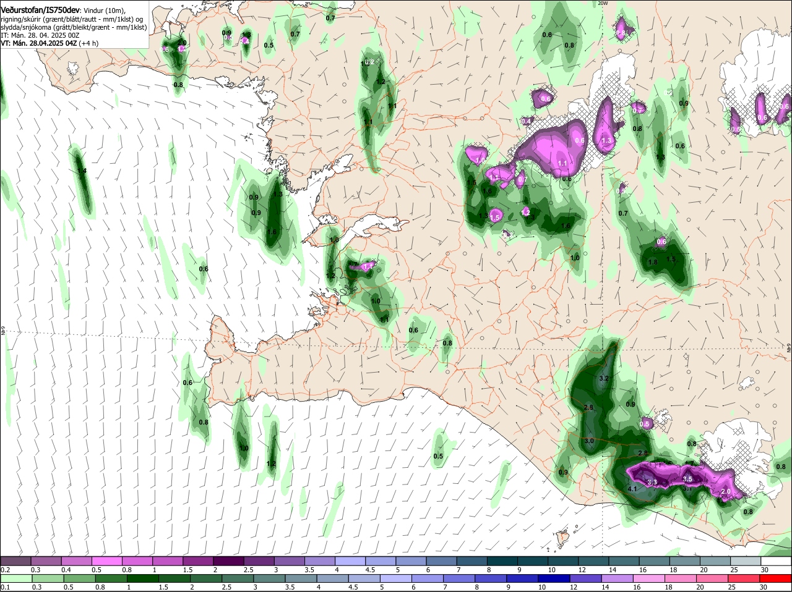Click the 1.4 rain value over the western sea

point(81,171)
